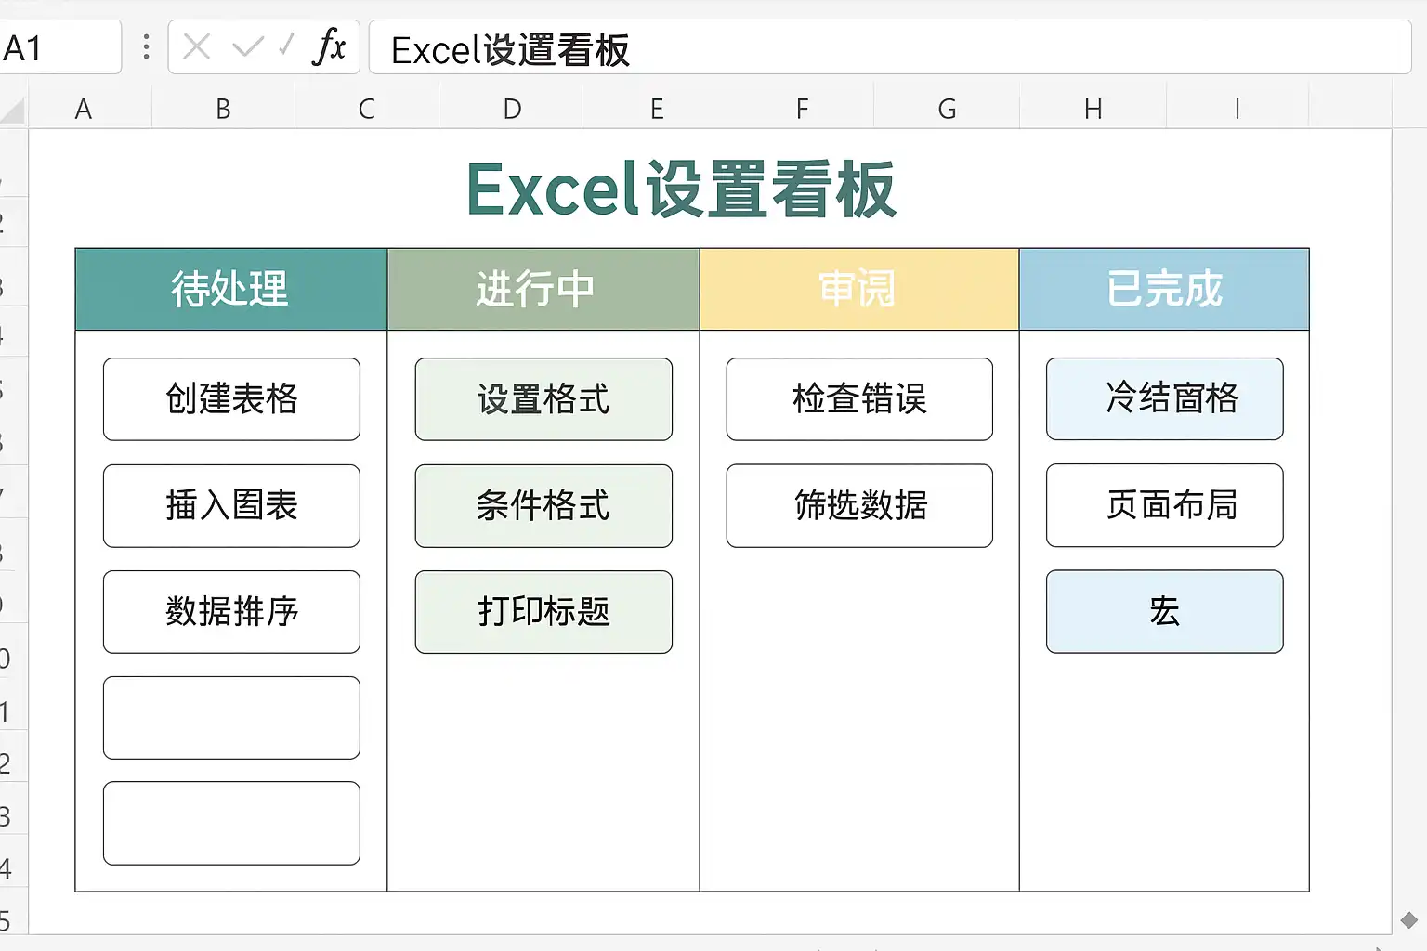Select the 宏 card

point(1164,612)
